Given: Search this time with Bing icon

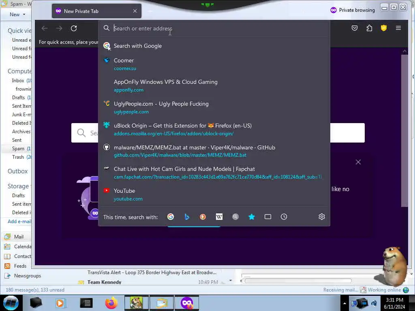Looking at the screenshot, I should click(187, 217).
